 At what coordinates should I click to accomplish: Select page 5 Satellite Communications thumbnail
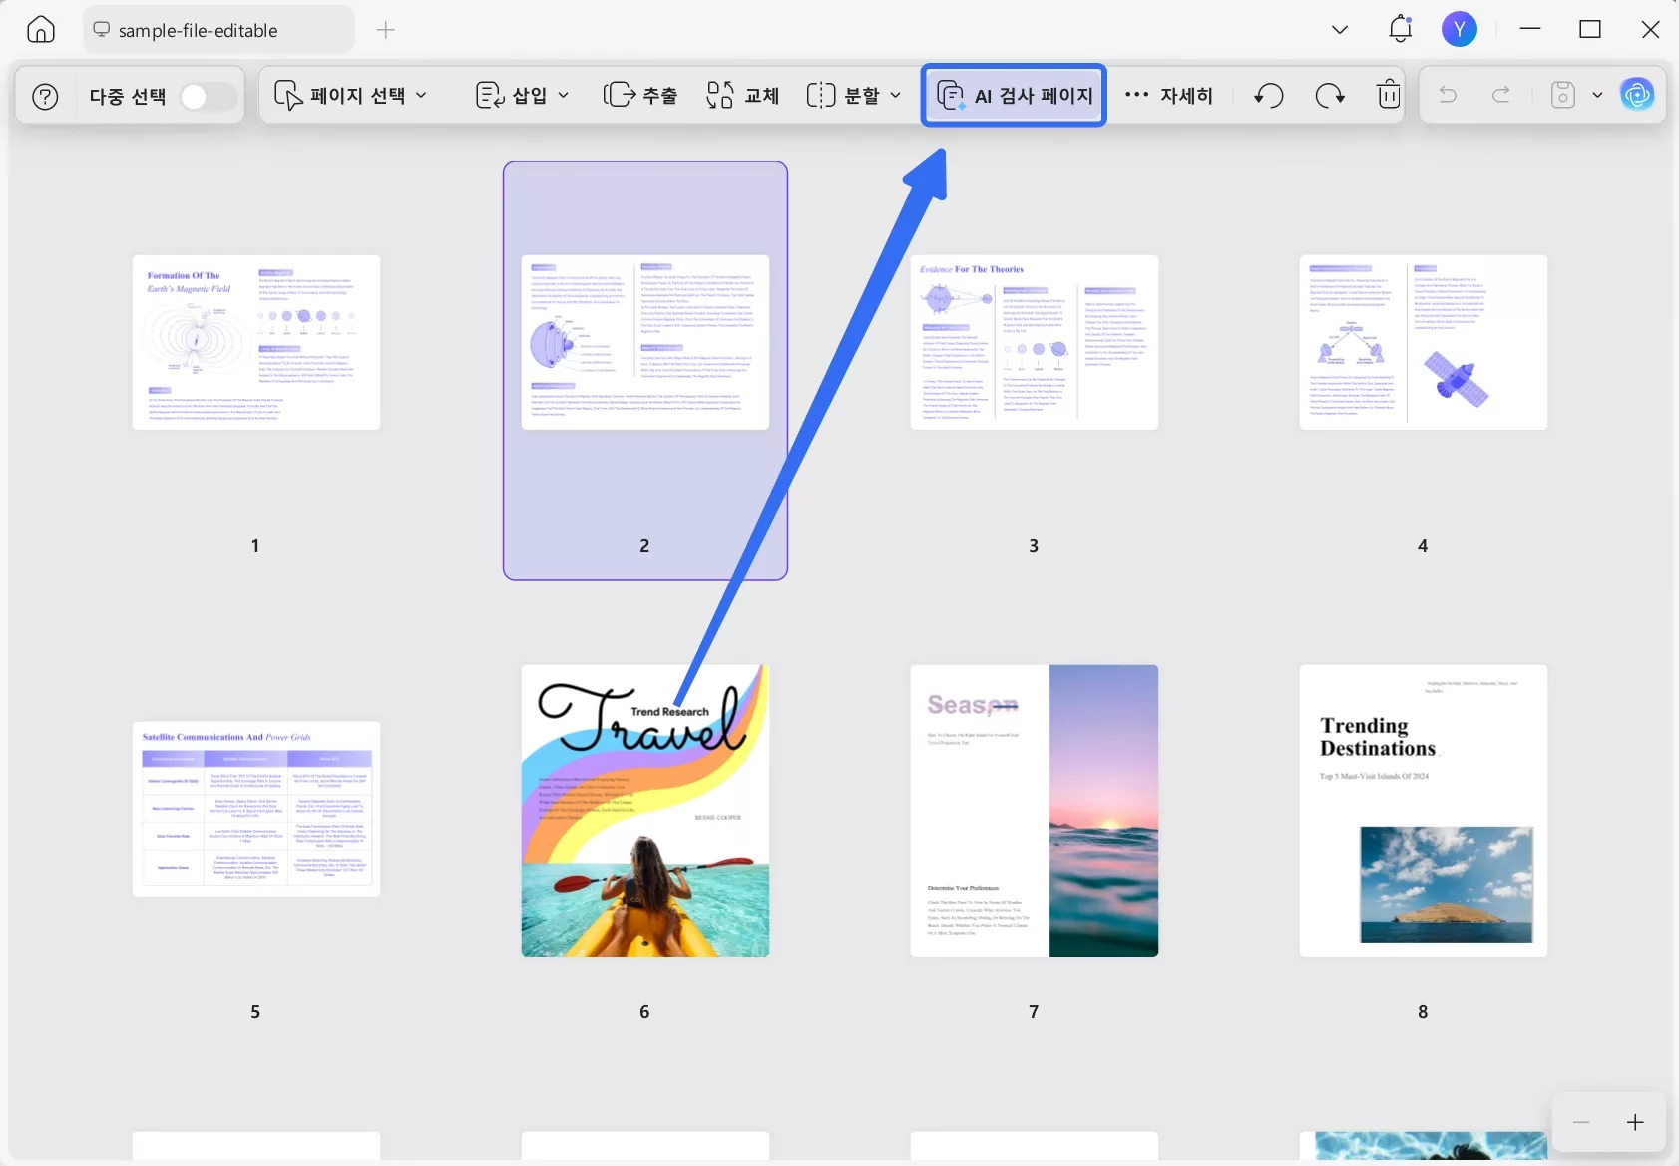(x=256, y=809)
